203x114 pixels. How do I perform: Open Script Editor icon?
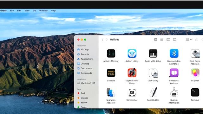pos(153,92)
